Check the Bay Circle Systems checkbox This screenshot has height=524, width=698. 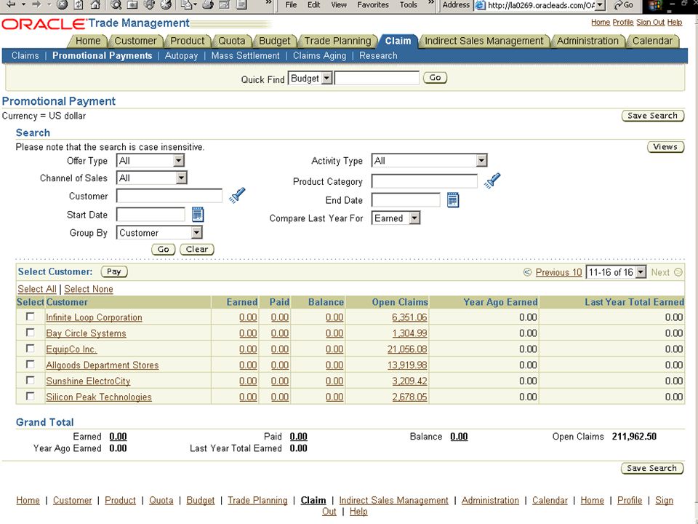click(x=31, y=333)
